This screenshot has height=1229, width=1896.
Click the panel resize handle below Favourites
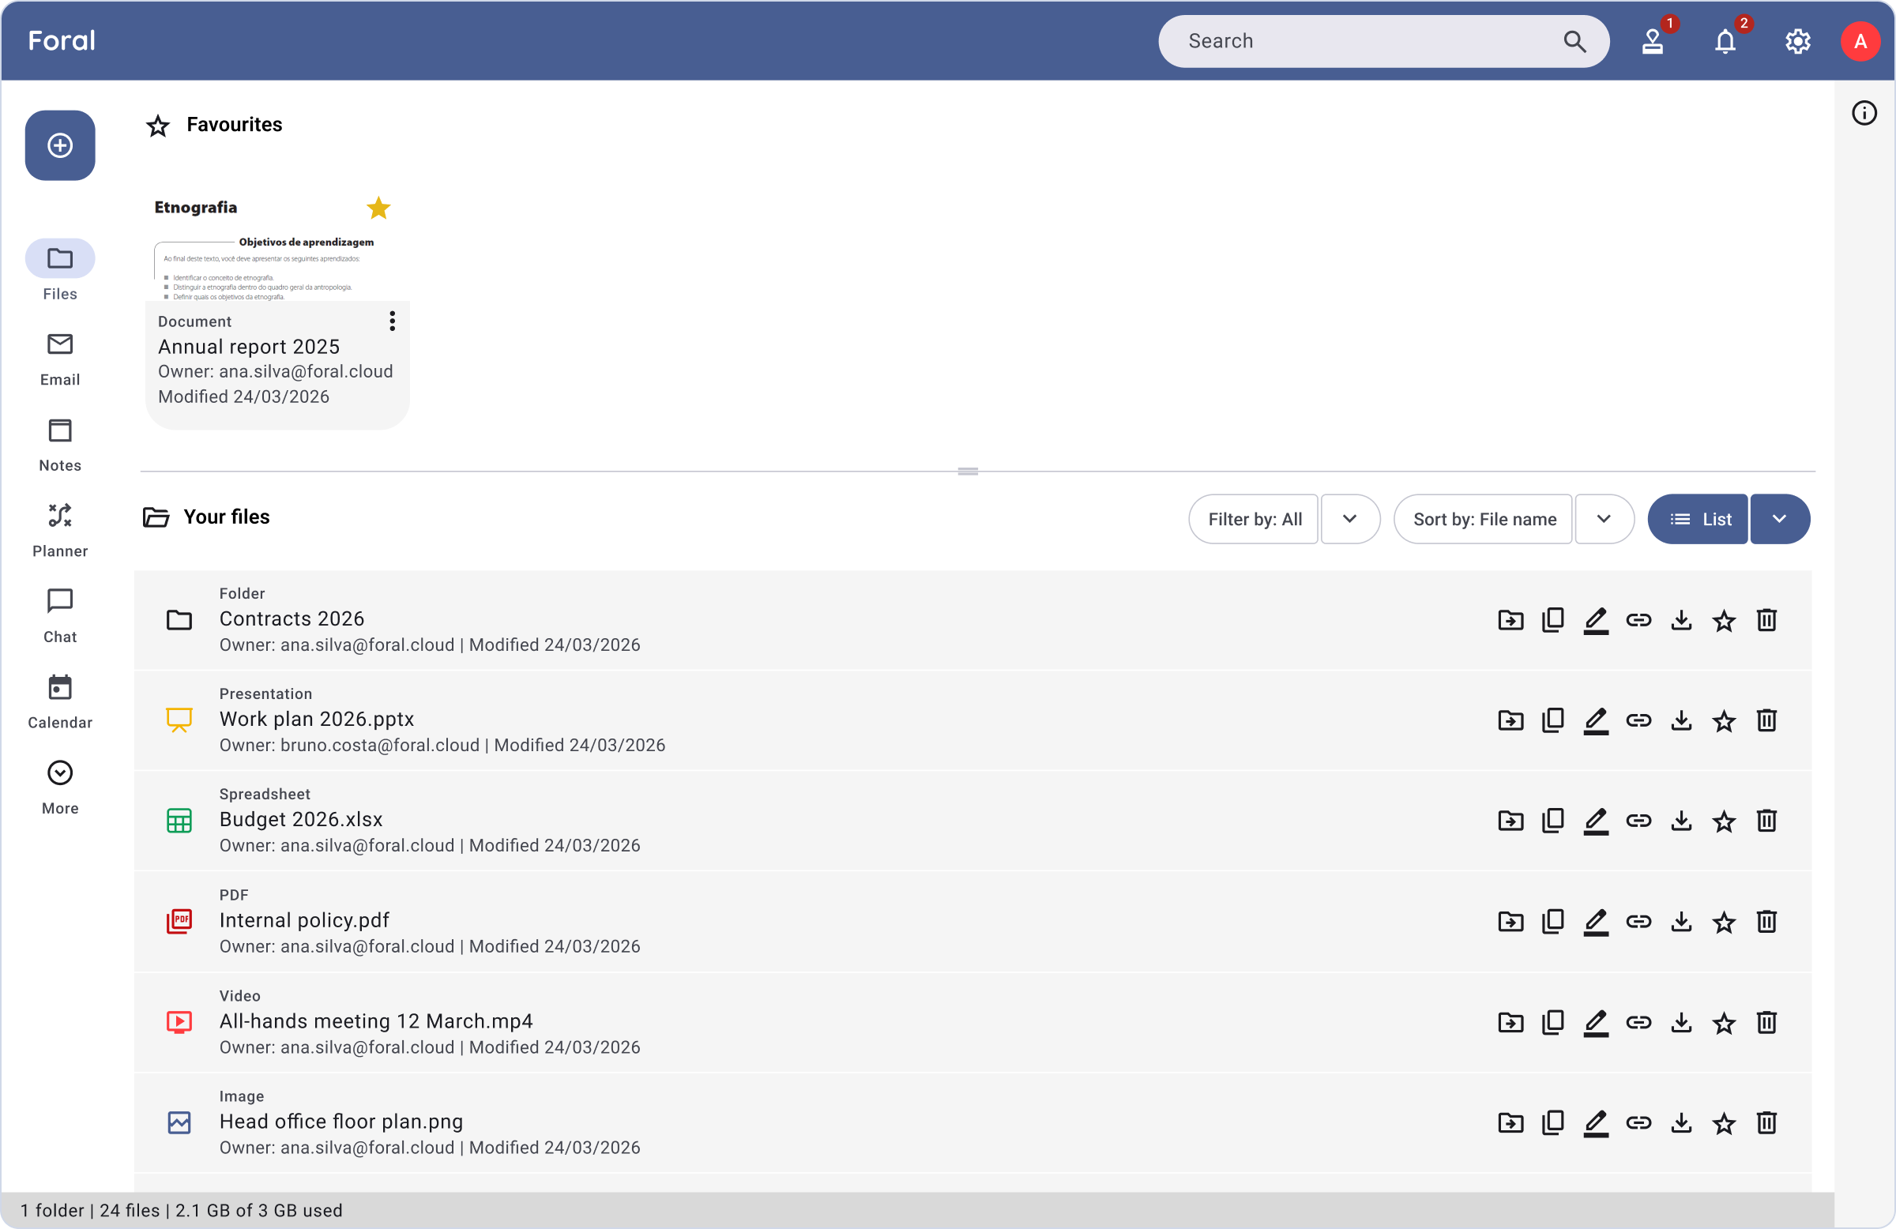point(968,471)
